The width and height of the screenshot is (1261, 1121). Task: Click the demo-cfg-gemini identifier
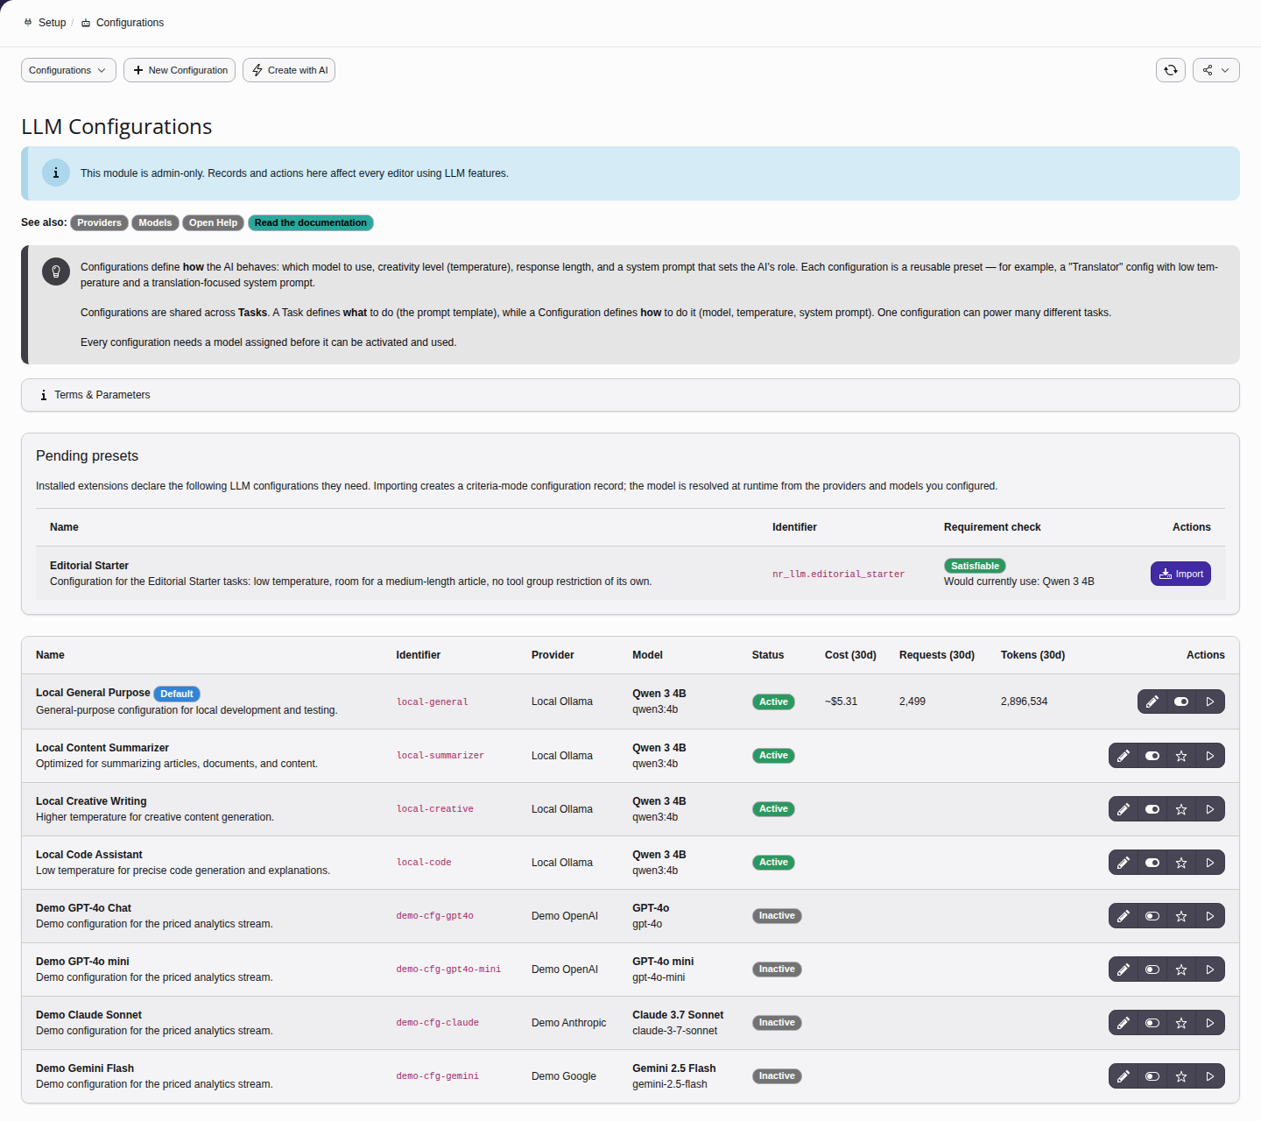pyautogui.click(x=437, y=1076)
